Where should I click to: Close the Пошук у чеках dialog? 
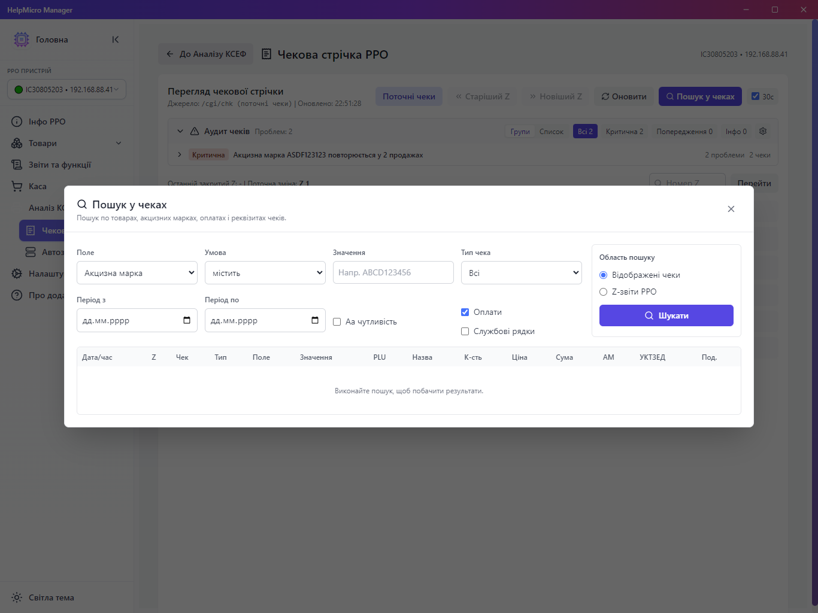[x=731, y=209]
